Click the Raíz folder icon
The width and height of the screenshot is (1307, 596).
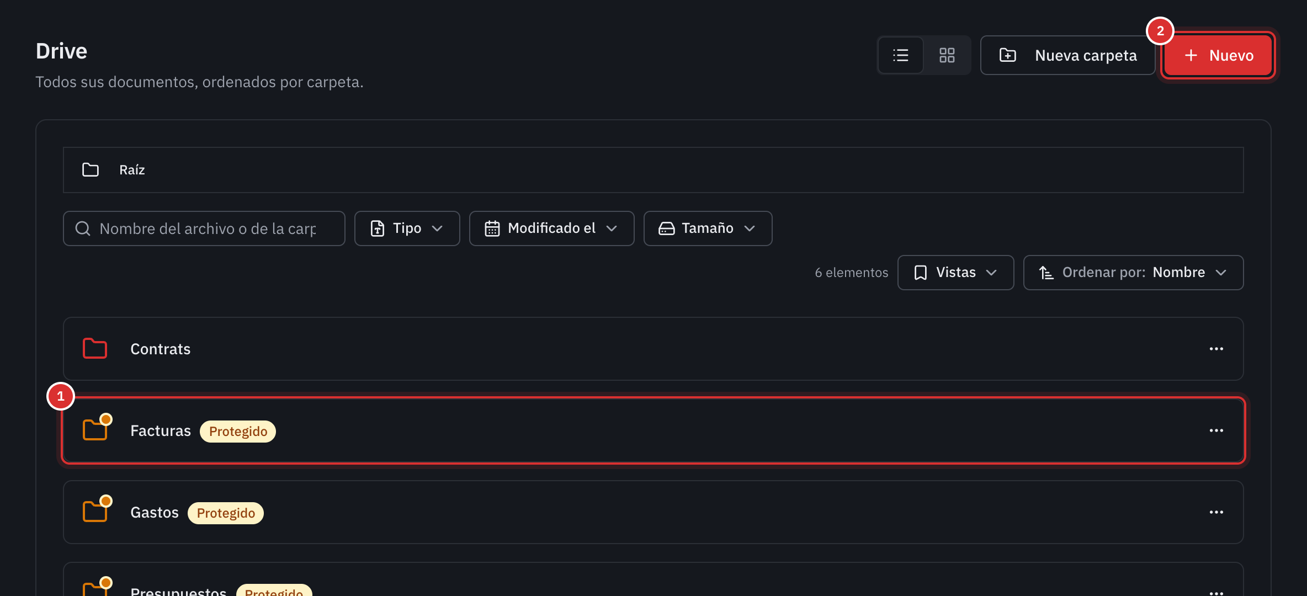91,170
